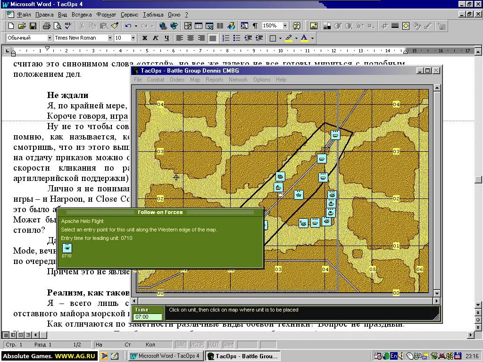This screenshot has height=362, width=483.
Task: Toggle the Drawing toolbar icon
Action: click(x=231, y=26)
